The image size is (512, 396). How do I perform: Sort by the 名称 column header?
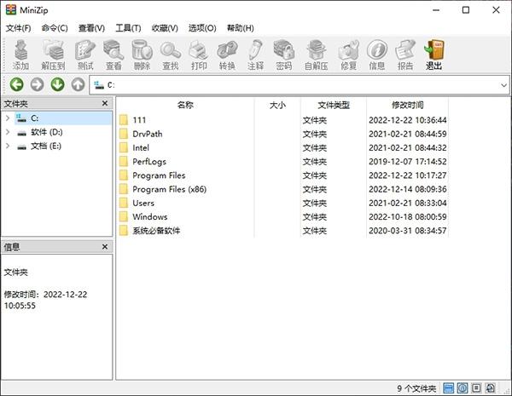click(185, 105)
